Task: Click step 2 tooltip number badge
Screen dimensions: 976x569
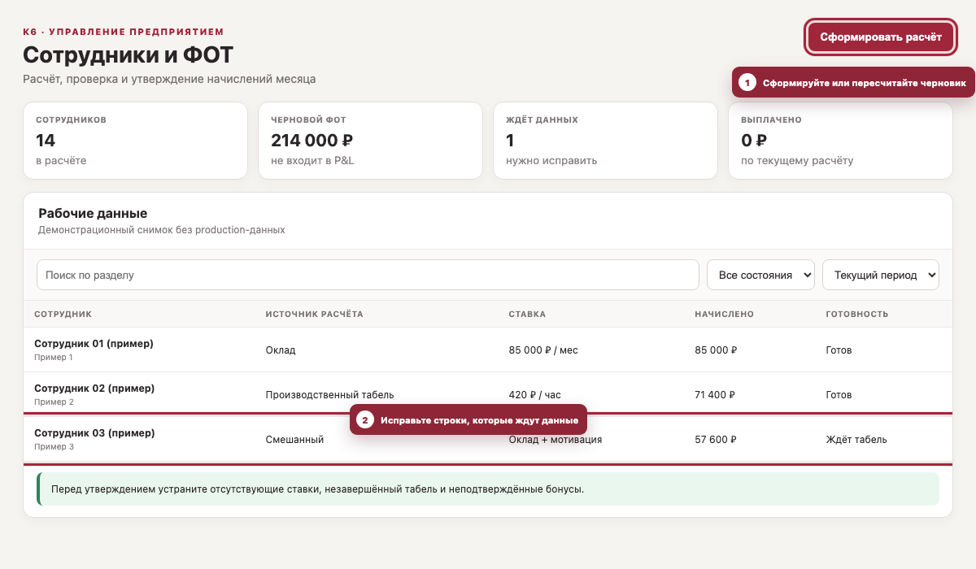Action: point(365,420)
